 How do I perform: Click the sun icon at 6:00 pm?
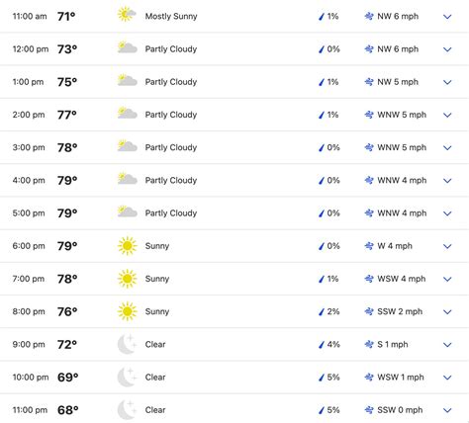pyautogui.click(x=127, y=246)
